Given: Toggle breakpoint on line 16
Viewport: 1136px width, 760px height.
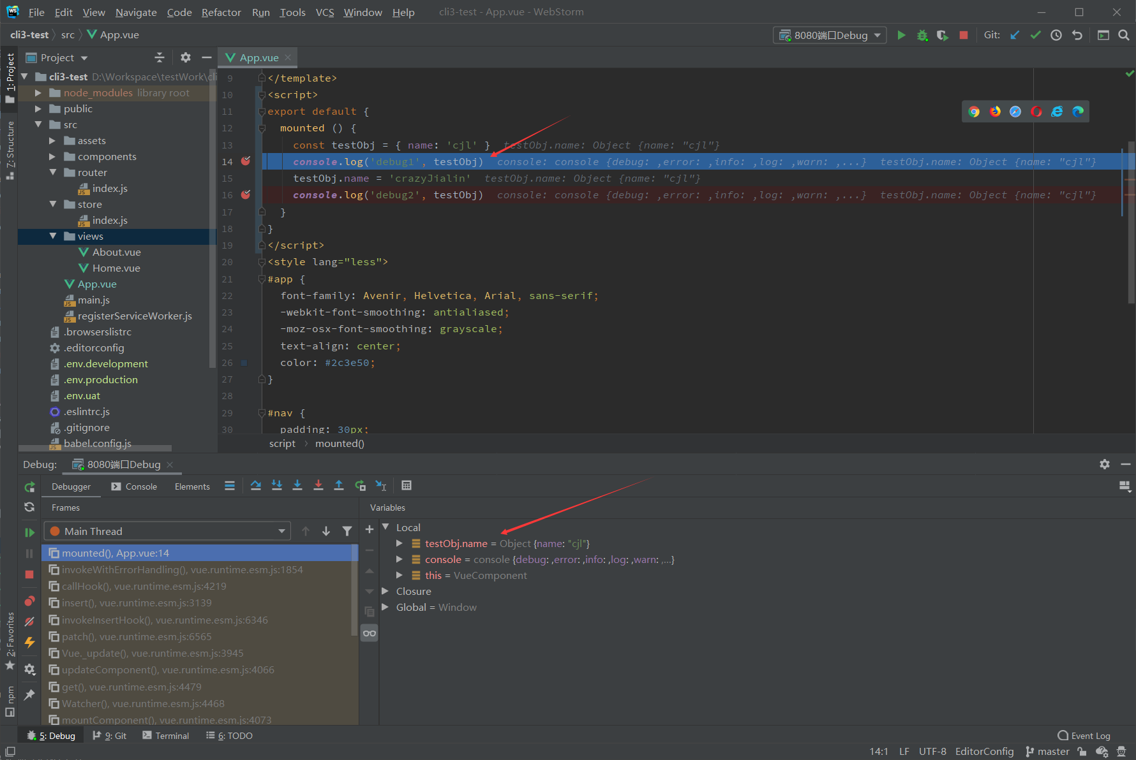Looking at the screenshot, I should (x=246, y=194).
